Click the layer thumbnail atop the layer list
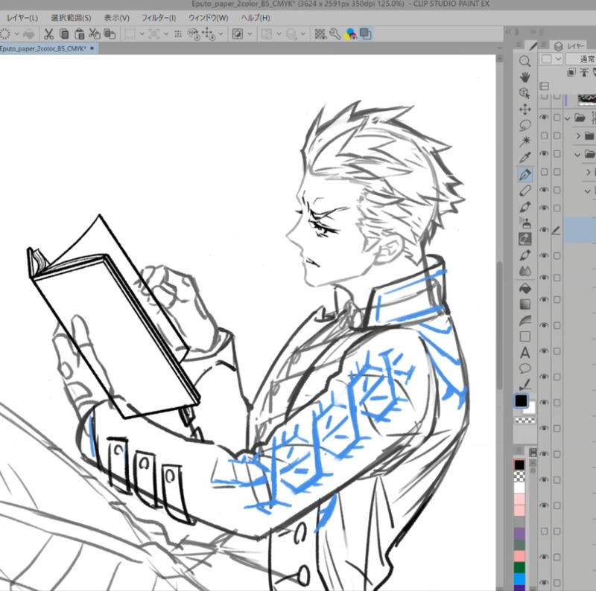The width and height of the screenshot is (596, 591). coord(586,99)
